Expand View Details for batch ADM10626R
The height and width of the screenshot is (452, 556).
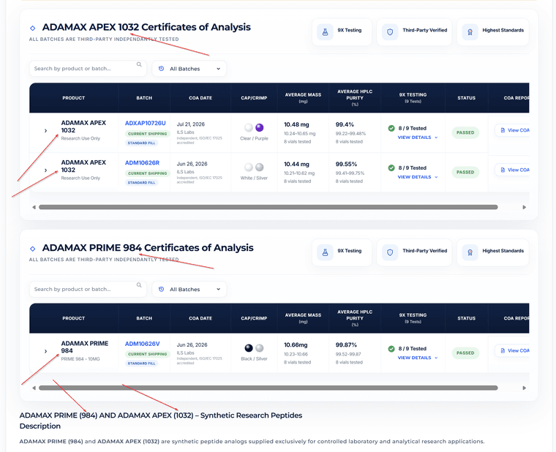pyautogui.click(x=417, y=177)
